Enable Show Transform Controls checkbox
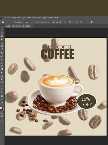 pyautogui.click(x=34, y=22)
